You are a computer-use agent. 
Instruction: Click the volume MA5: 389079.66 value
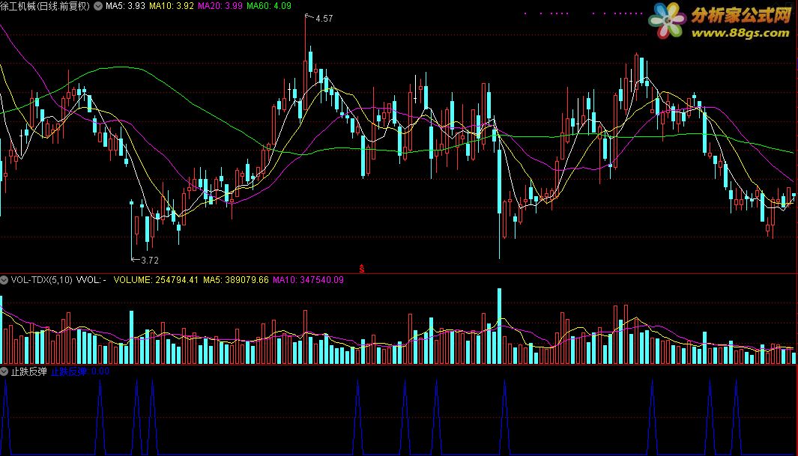(x=235, y=279)
